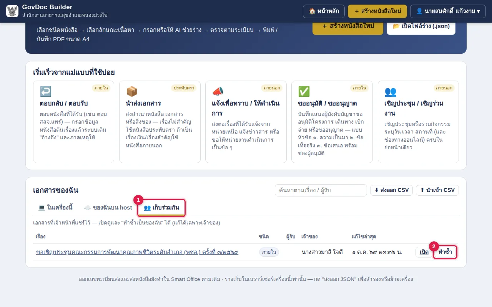Click the return-arrow icon on ตอบกลับ / ตอบรับ card
The image size is (492, 307).
(46, 91)
